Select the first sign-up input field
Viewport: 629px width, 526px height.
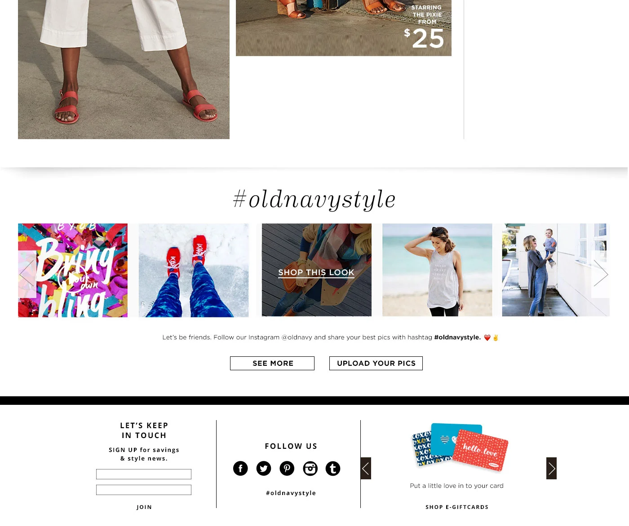[x=144, y=474]
